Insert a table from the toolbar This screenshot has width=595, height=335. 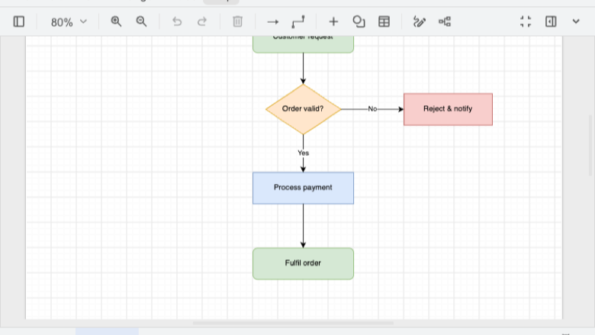pyautogui.click(x=384, y=21)
